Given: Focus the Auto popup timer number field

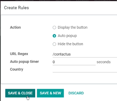Looking at the screenshot, I should [74, 62].
